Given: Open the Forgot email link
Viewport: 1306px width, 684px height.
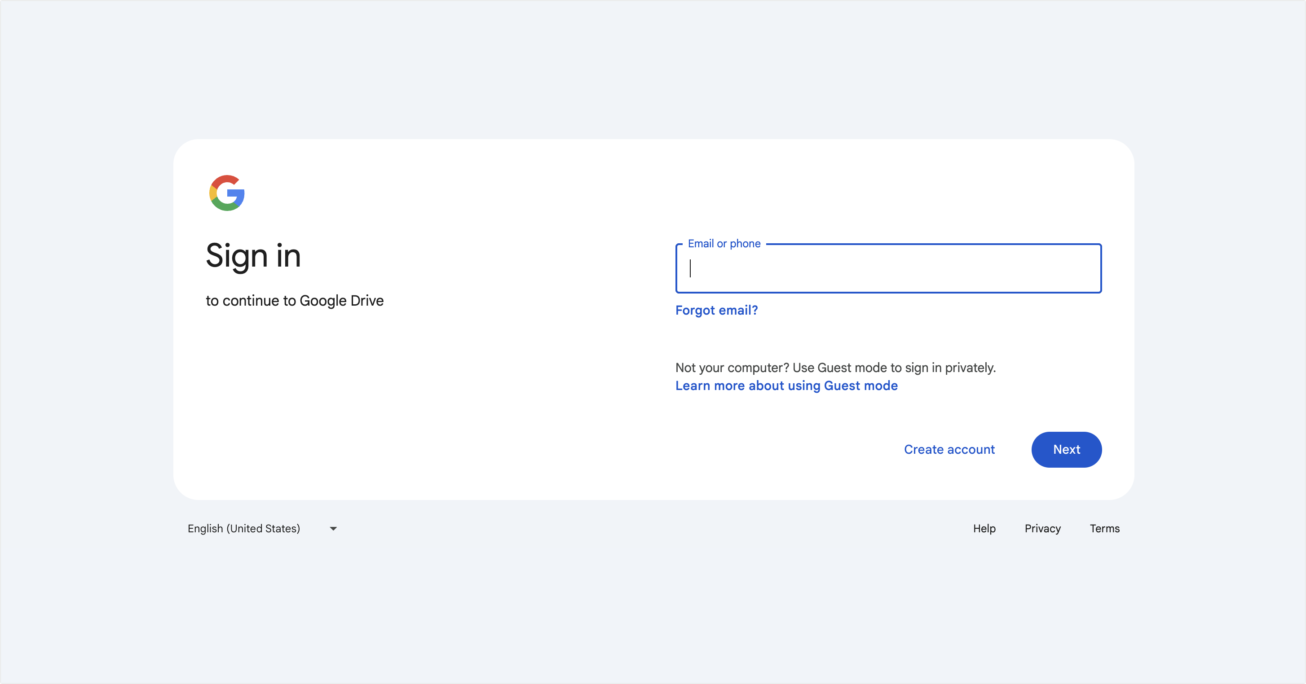Looking at the screenshot, I should 716,310.
